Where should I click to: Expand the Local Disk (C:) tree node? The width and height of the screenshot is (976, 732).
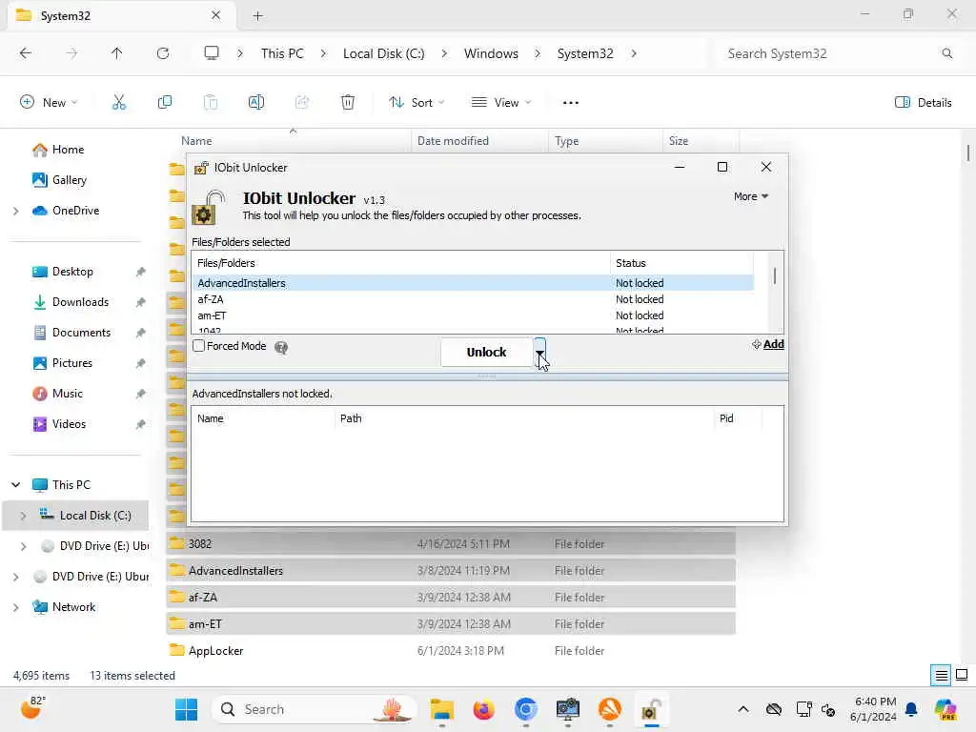(x=23, y=516)
